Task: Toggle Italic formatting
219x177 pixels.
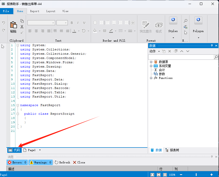Action: point(78,23)
